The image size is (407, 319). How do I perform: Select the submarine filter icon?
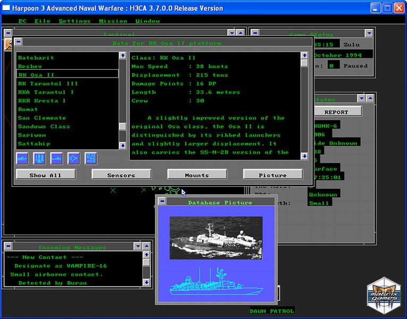(56, 158)
